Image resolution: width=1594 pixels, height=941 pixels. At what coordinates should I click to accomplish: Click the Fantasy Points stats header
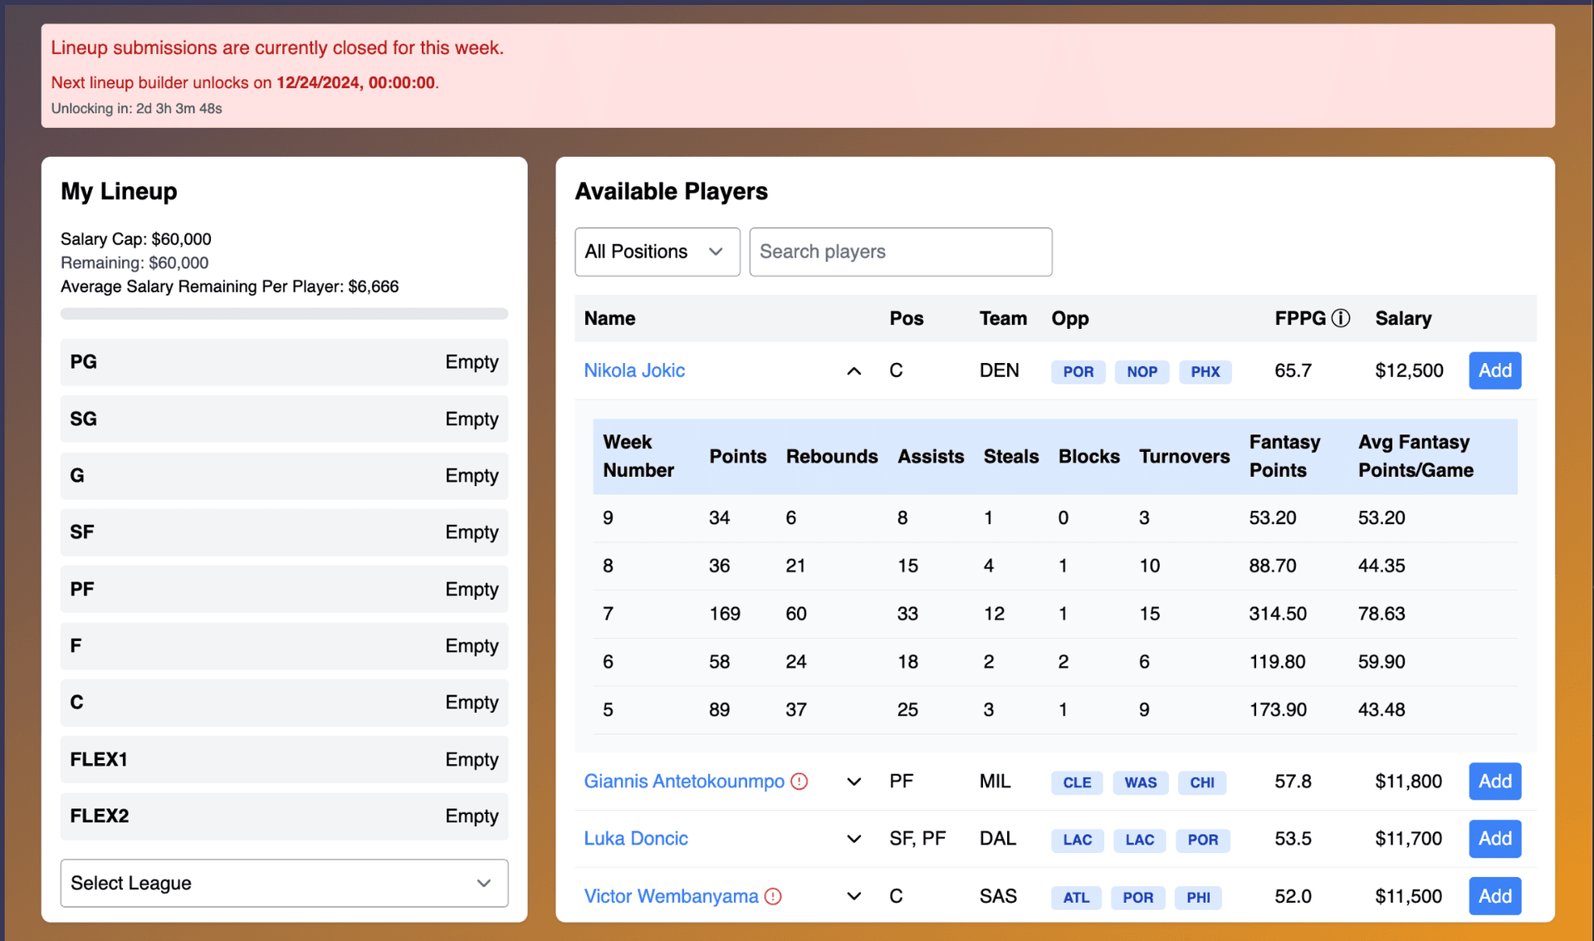[1285, 456]
